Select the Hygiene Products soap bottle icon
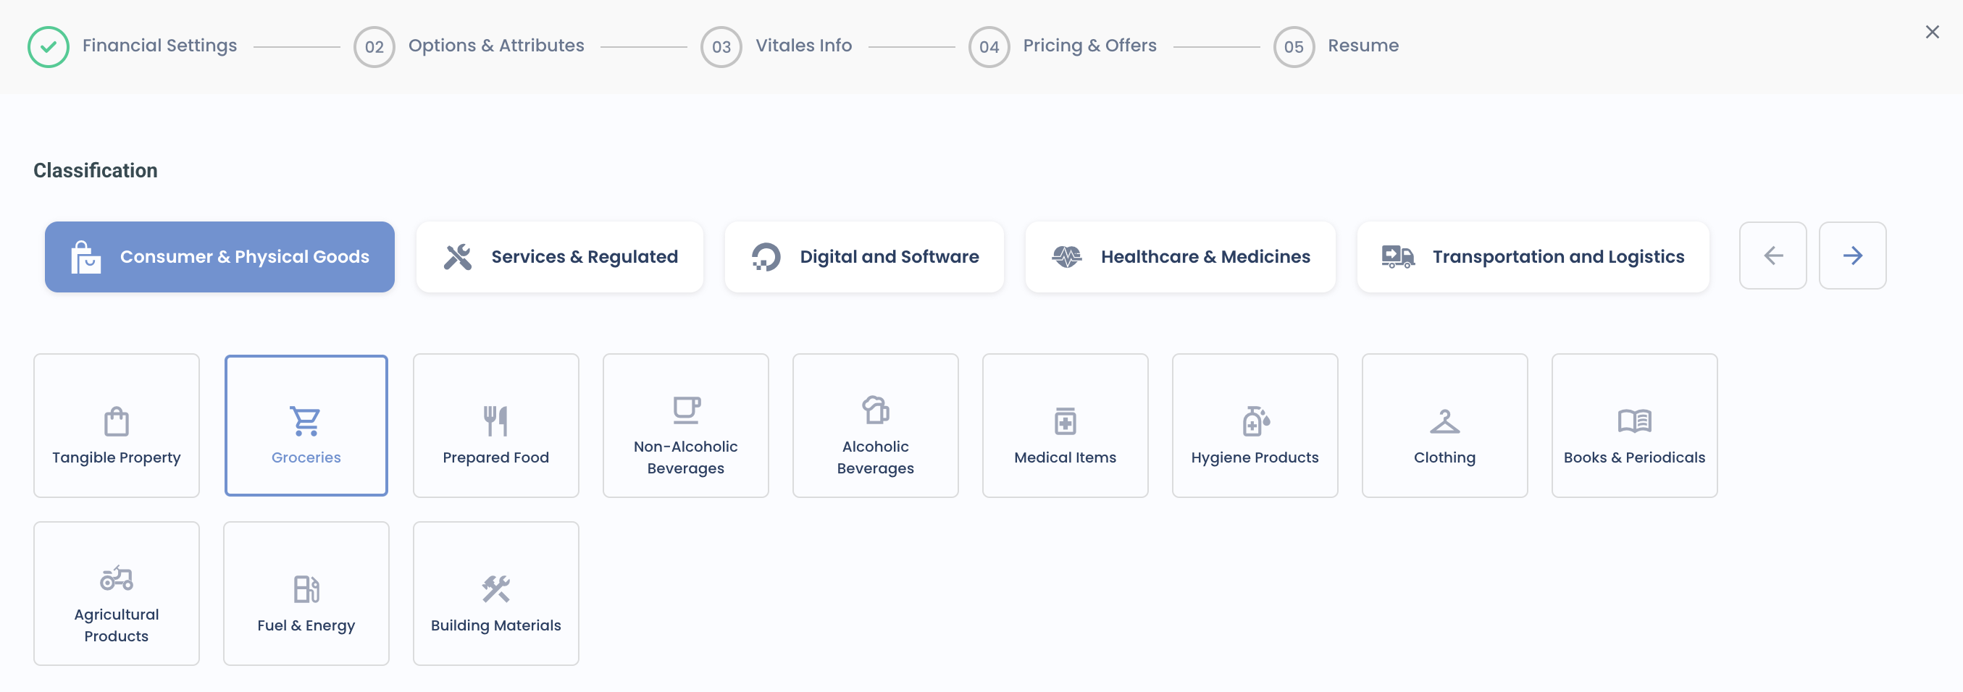The width and height of the screenshot is (1963, 692). (1255, 421)
